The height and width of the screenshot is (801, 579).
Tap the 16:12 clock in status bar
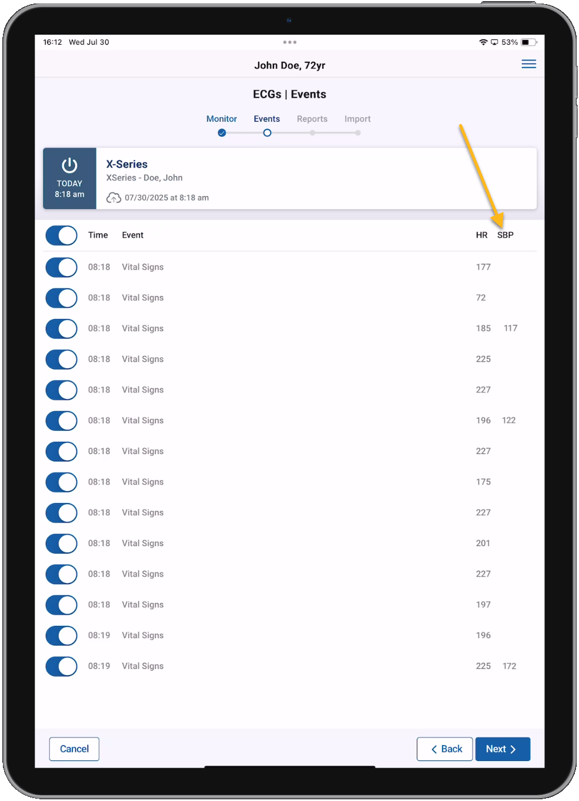click(52, 42)
